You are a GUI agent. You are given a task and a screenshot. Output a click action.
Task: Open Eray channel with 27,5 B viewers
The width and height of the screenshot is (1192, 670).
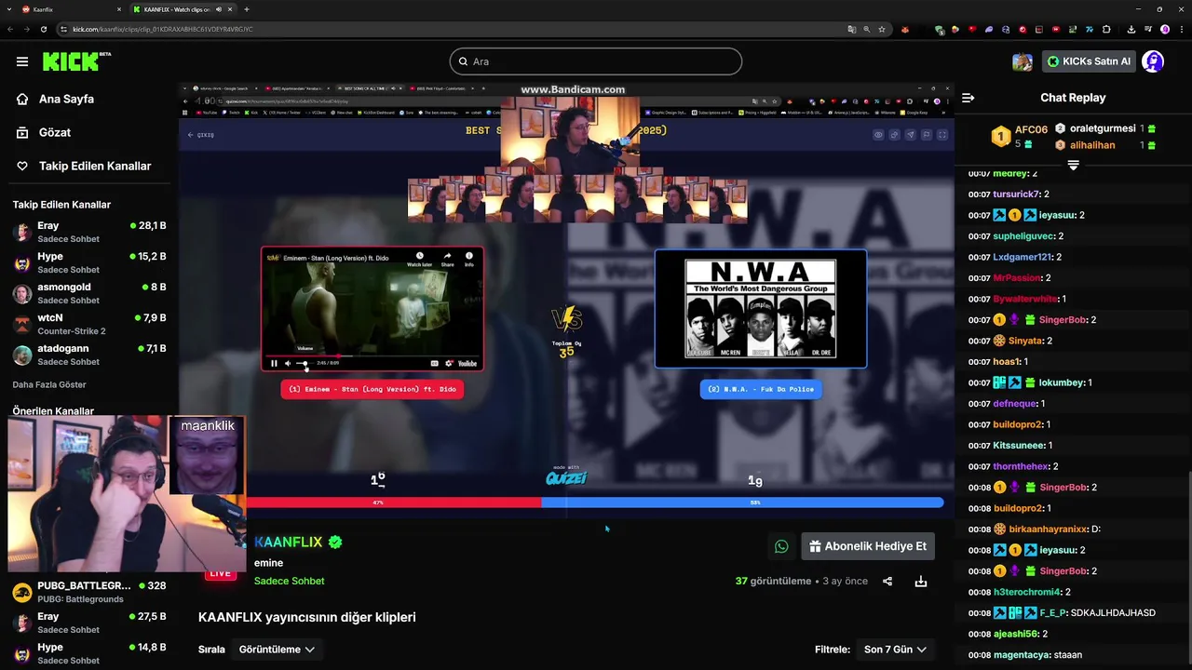89,623
